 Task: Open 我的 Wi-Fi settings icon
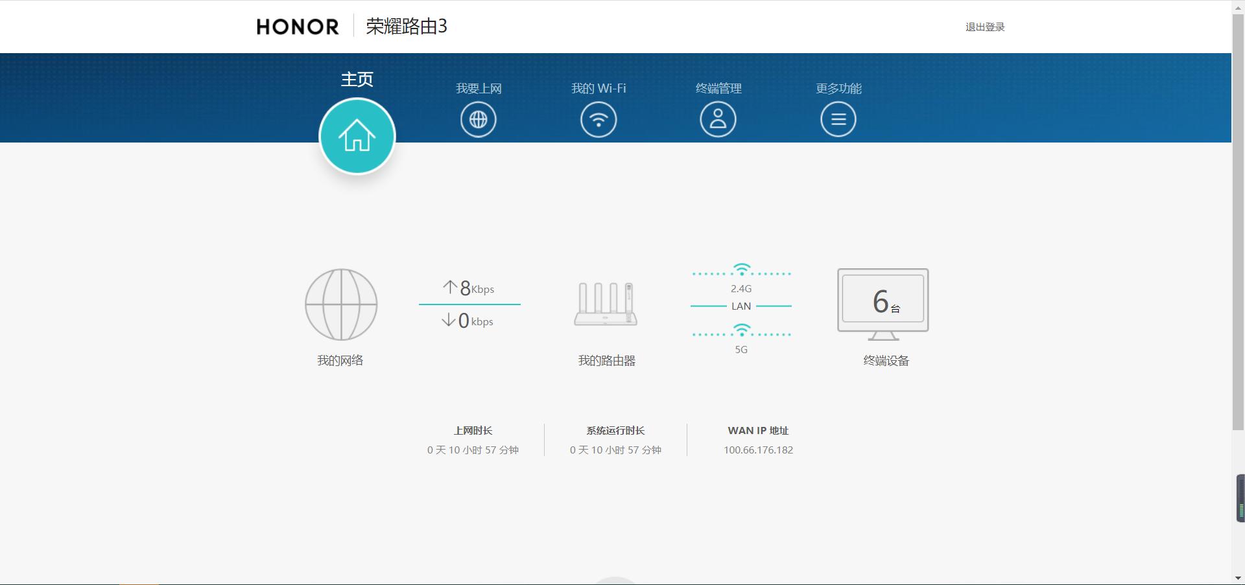pos(597,119)
